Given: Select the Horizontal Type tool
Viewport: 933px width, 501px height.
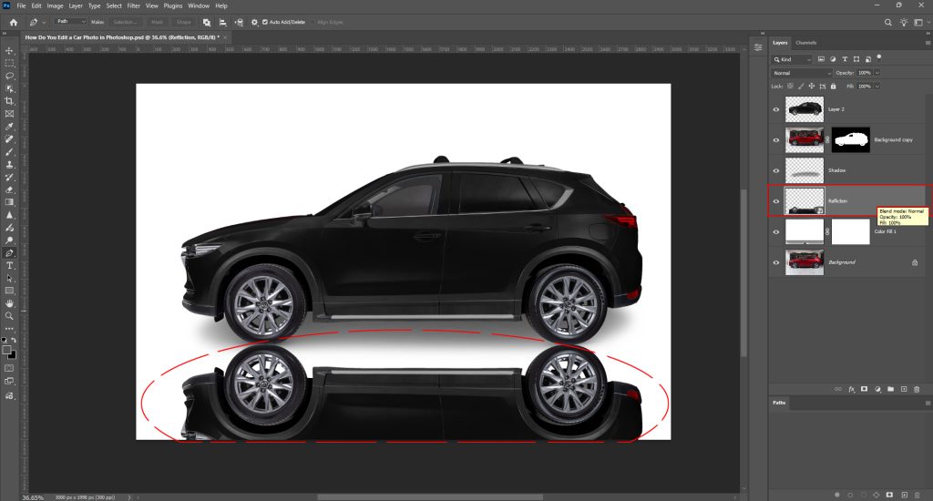Looking at the screenshot, I should [x=9, y=265].
